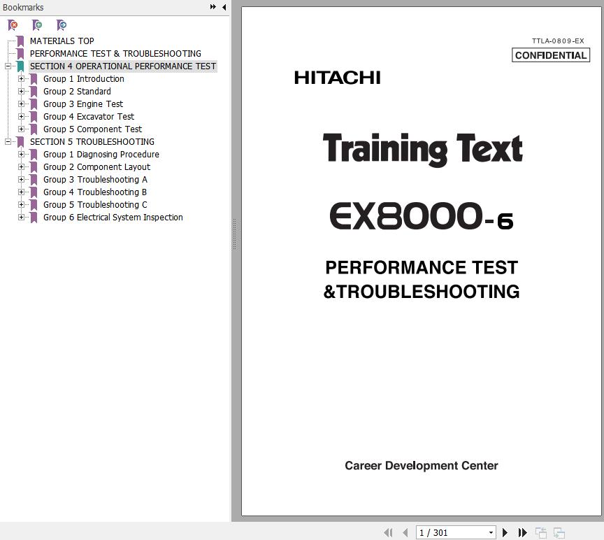This screenshot has width=604, height=540.
Task: Go to the previous page
Action: (x=405, y=533)
